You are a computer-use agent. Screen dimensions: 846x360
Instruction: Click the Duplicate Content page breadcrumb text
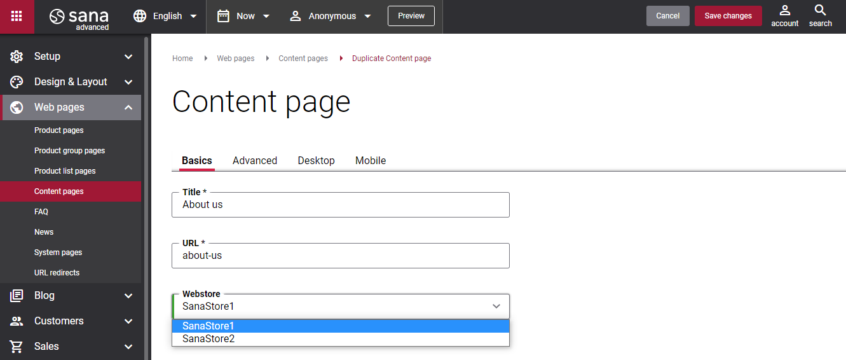392,59
